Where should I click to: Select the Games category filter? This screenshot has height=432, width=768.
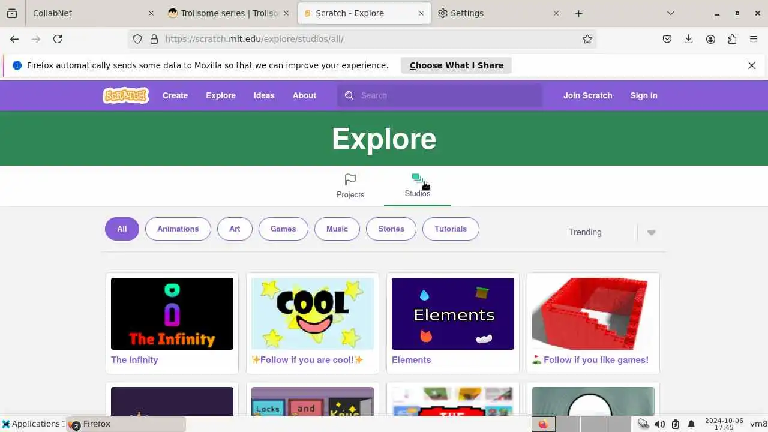coord(283,229)
